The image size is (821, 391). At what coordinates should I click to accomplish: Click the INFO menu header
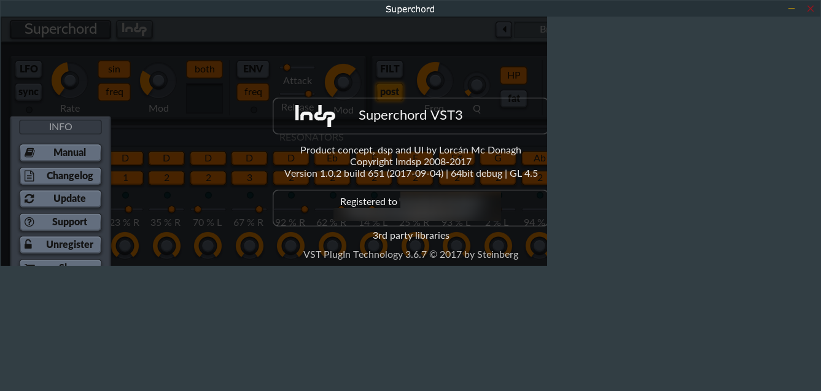click(x=60, y=126)
